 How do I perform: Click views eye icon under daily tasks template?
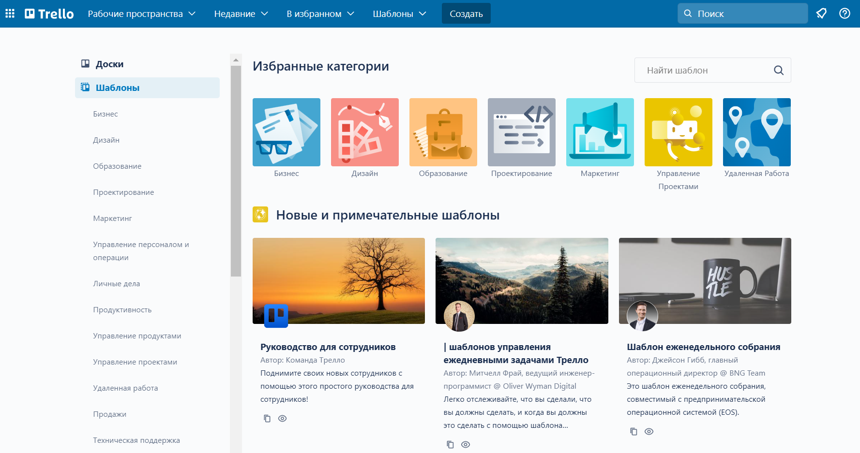pos(466,445)
